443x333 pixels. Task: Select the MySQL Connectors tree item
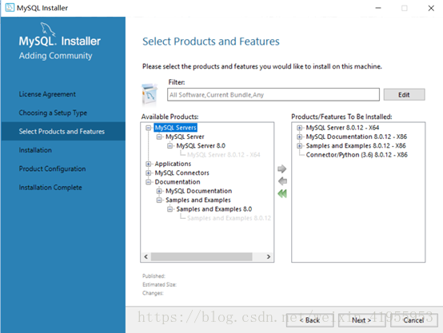click(182, 173)
